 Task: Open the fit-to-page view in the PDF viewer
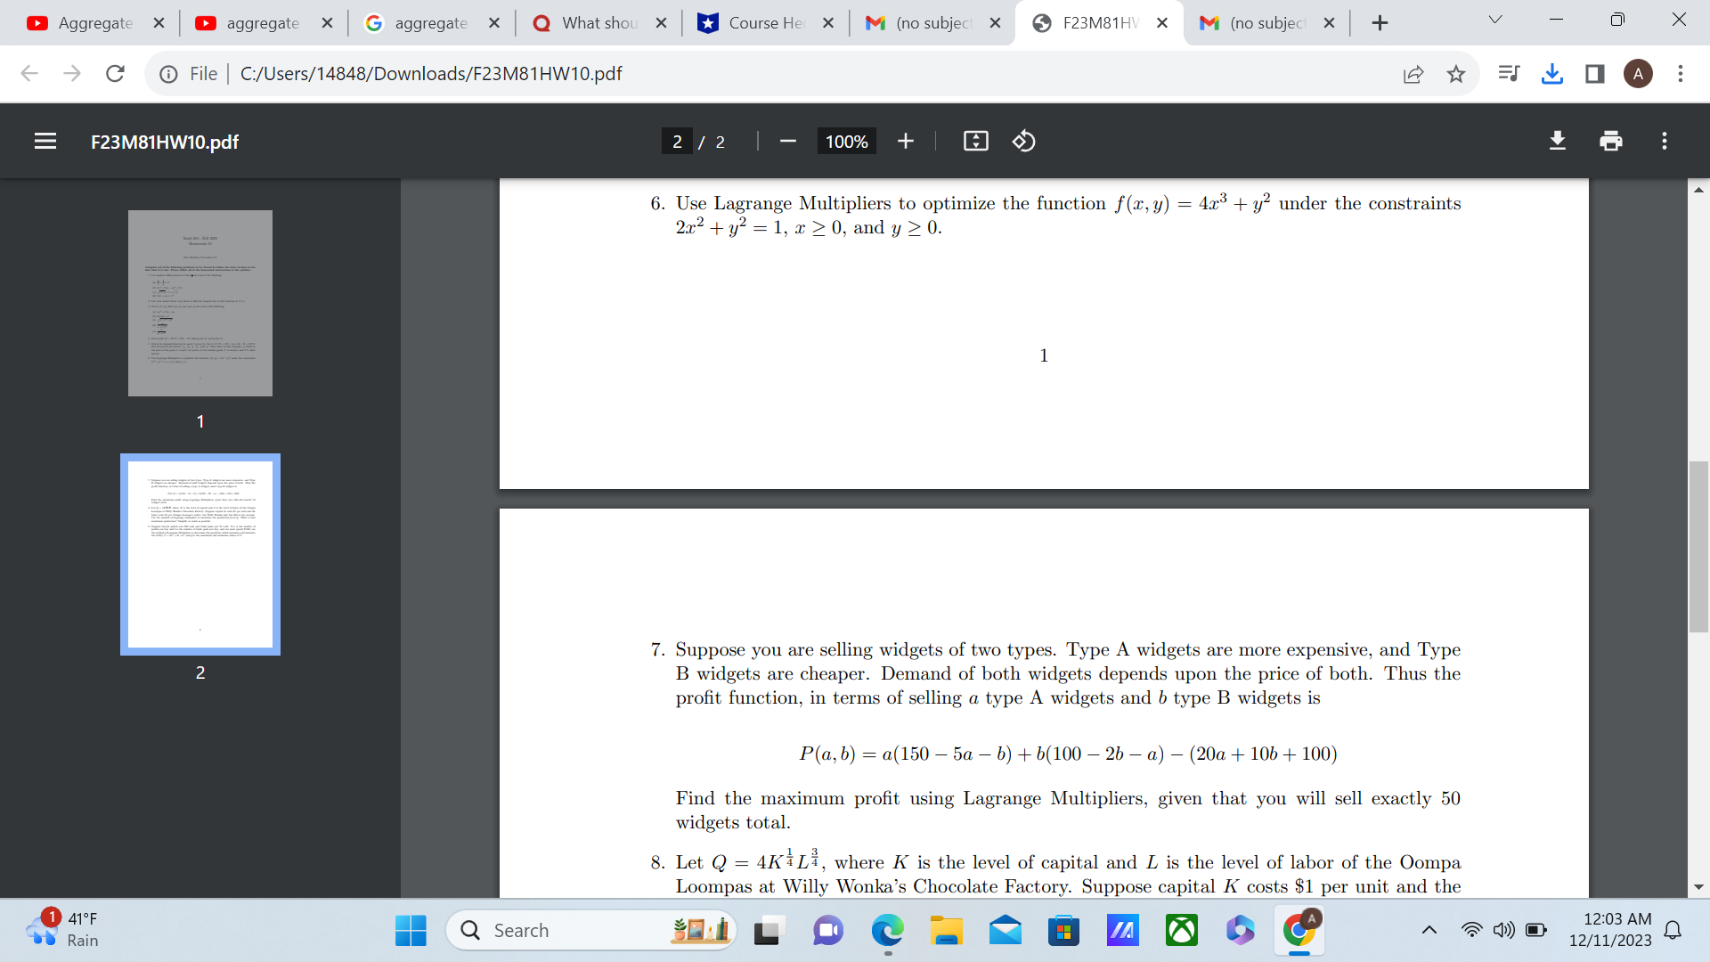(975, 141)
